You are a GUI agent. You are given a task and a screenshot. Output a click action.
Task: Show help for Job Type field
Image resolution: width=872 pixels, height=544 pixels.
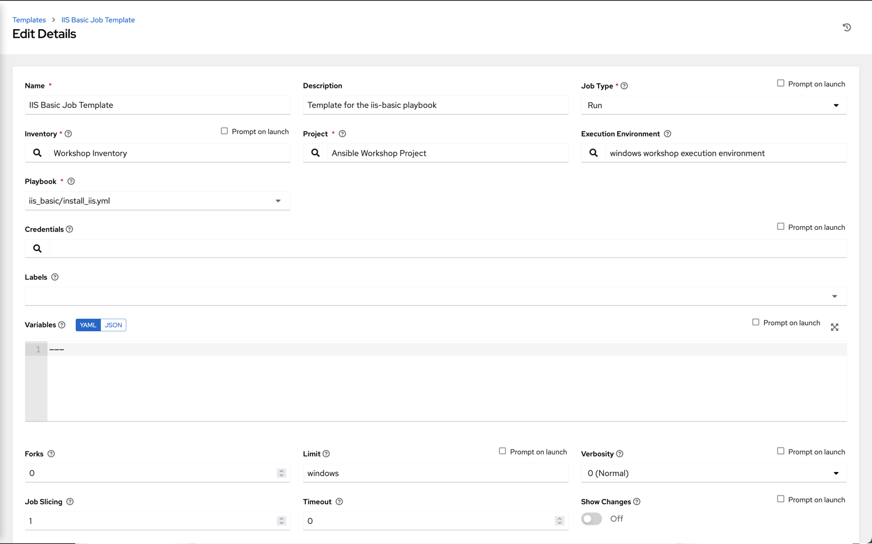pyautogui.click(x=624, y=86)
